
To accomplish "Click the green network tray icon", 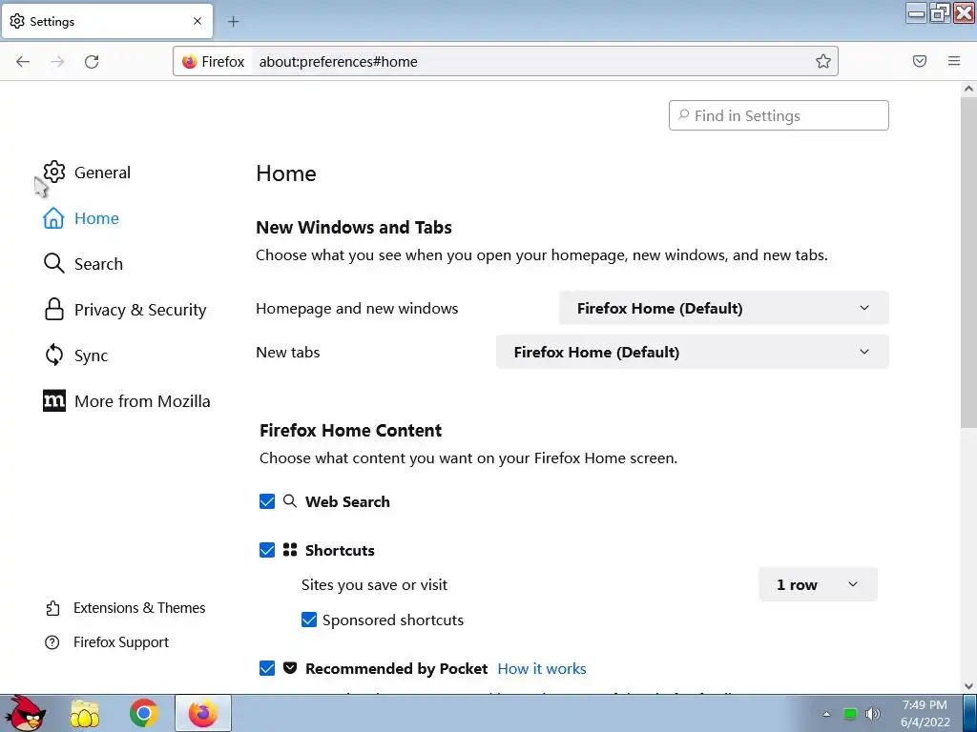I will click(850, 714).
